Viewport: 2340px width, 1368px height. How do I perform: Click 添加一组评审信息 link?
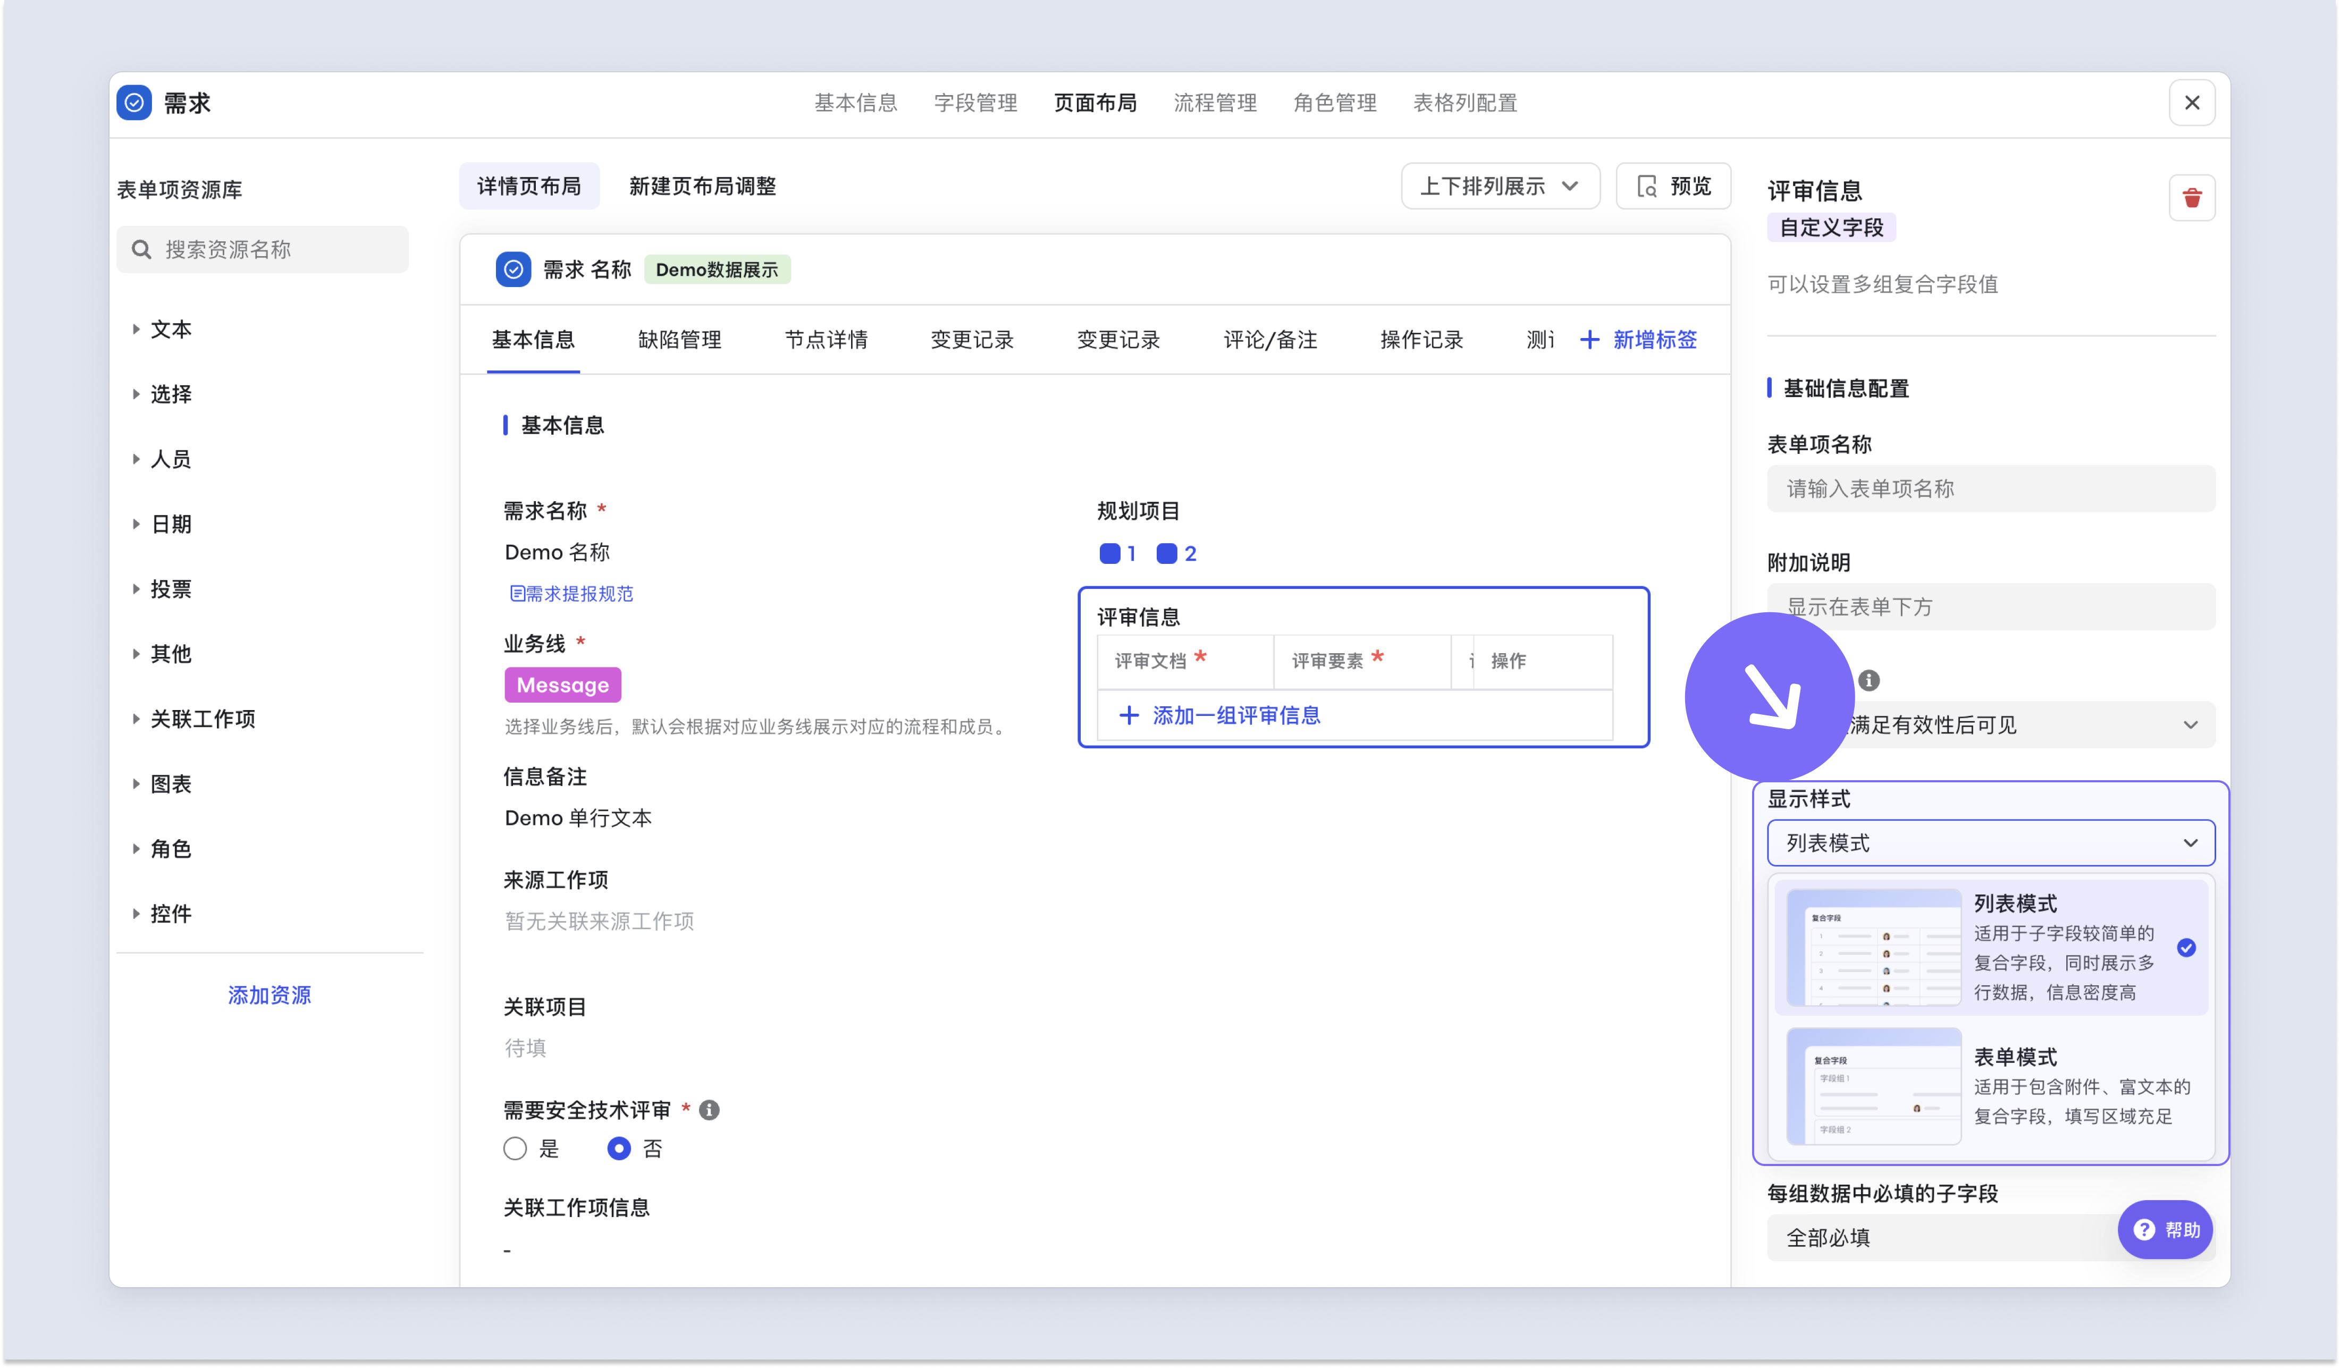[1220, 715]
